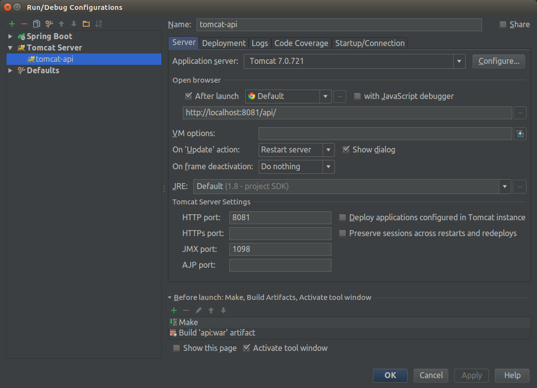The height and width of the screenshot is (388, 537).
Task: Enable Preserve sessions across restarts and redeploys
Action: pyautogui.click(x=342, y=234)
